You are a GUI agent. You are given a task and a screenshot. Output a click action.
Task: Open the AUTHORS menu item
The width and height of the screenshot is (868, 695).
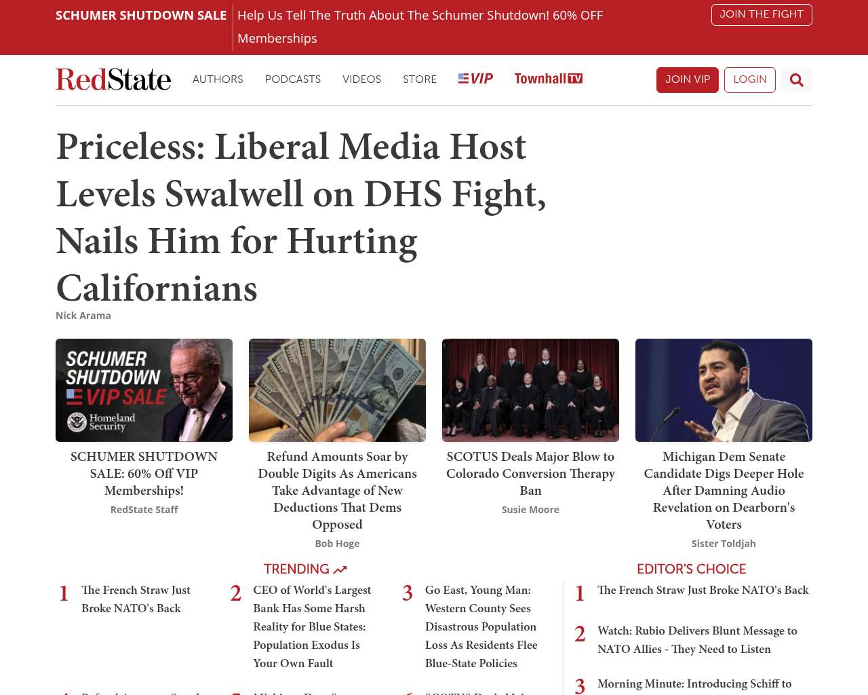point(218,79)
